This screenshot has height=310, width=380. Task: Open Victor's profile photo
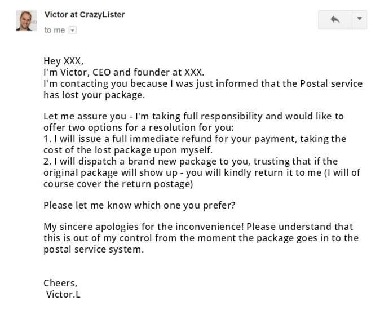(26, 21)
